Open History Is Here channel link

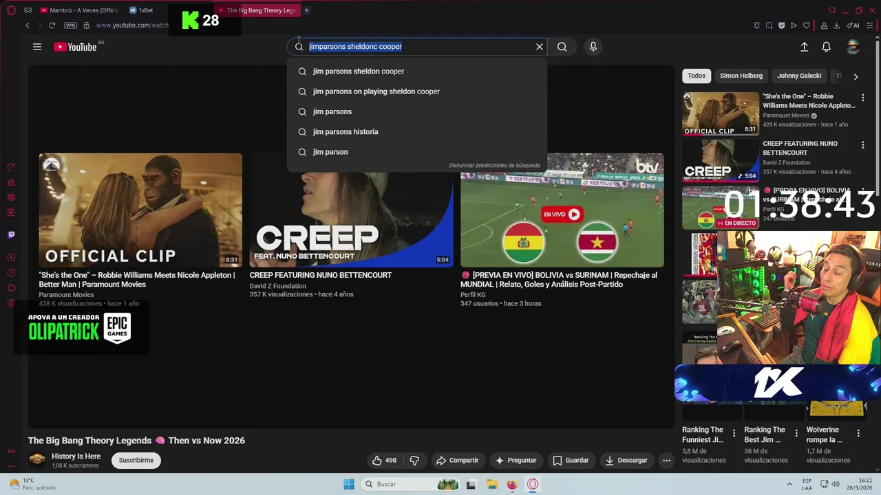pos(76,456)
